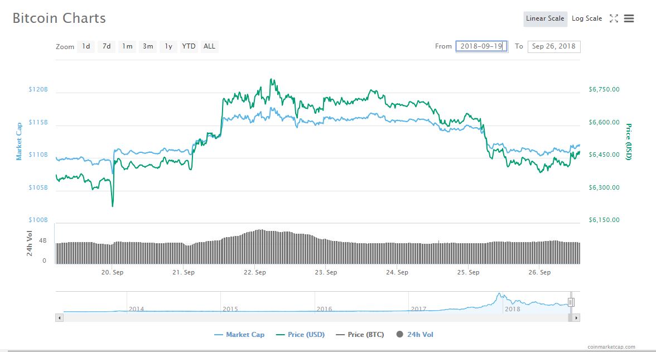Image resolution: width=656 pixels, height=352 pixels.
Task: Show ALL time range
Action: pos(209,46)
